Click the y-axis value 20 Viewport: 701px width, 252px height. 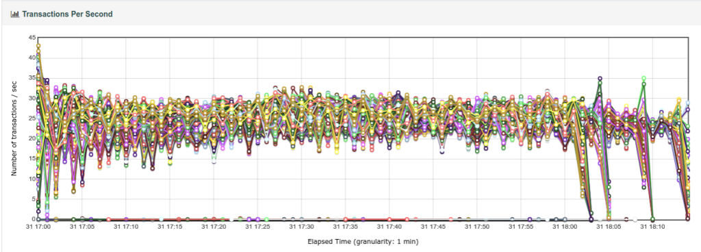31,138
